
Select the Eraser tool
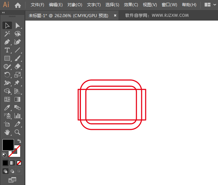(17, 66)
